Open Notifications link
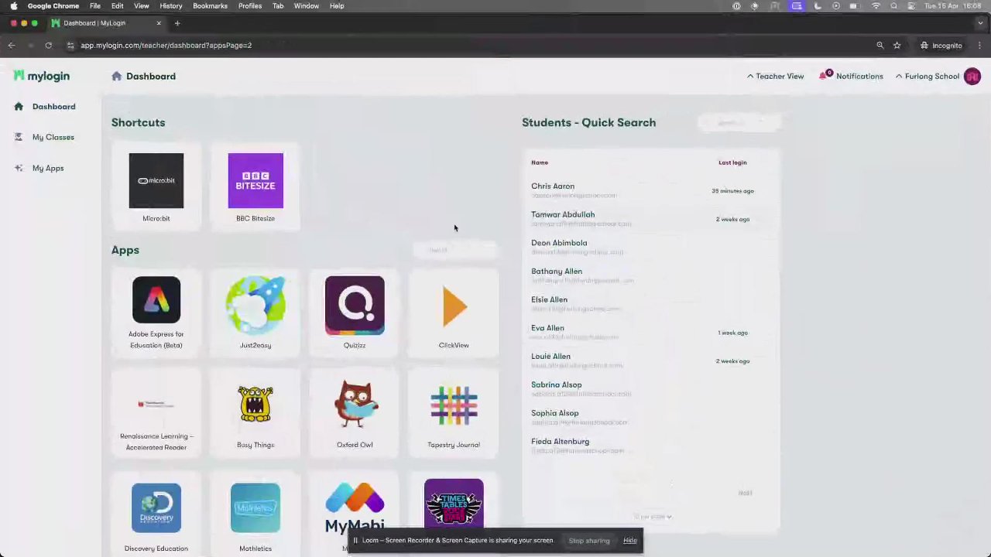 pyautogui.click(x=859, y=76)
